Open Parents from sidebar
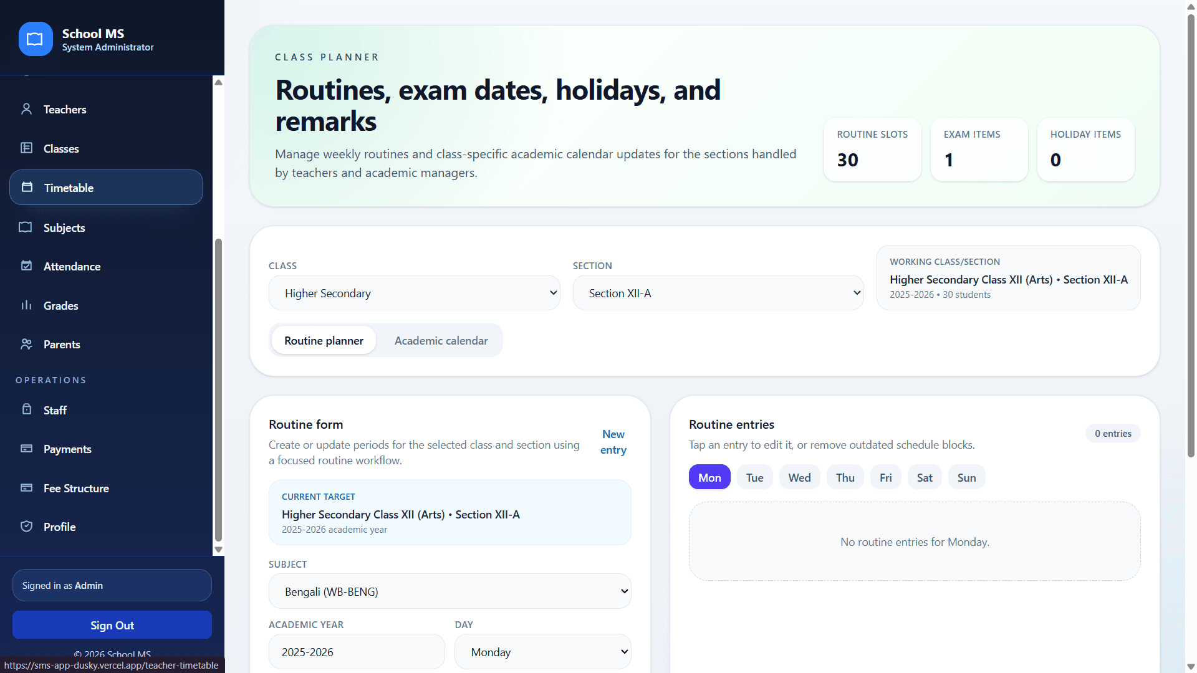Viewport: 1197px width, 673px height. 106,345
